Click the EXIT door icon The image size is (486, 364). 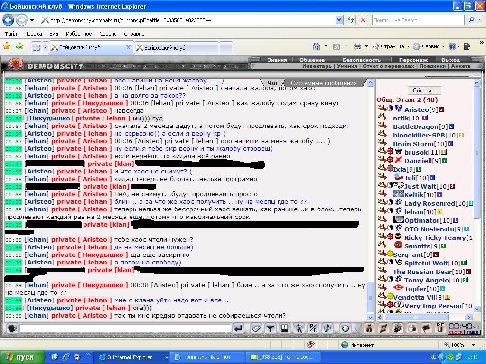440,328
